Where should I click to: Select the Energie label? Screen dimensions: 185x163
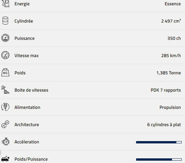(22, 4)
